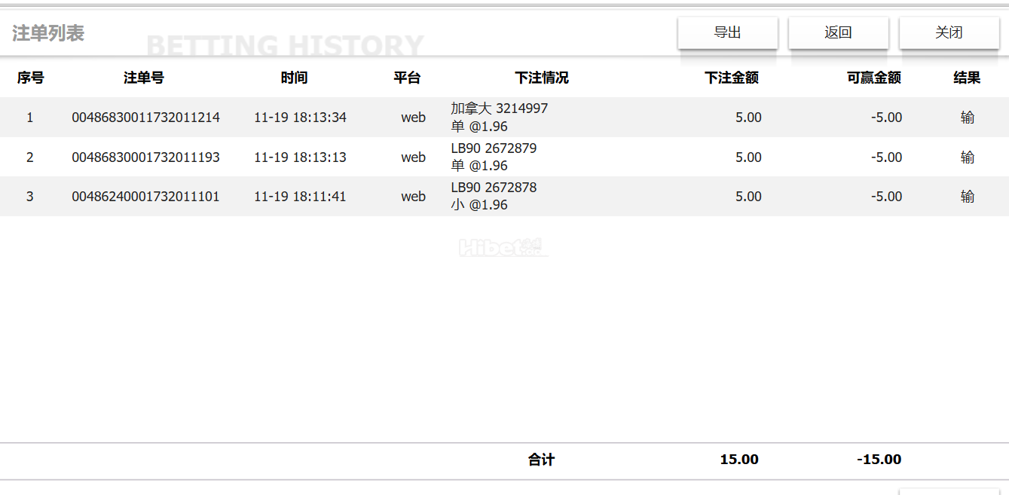Select bet number 00486830001732011193
1009x495 pixels.
pyautogui.click(x=146, y=157)
